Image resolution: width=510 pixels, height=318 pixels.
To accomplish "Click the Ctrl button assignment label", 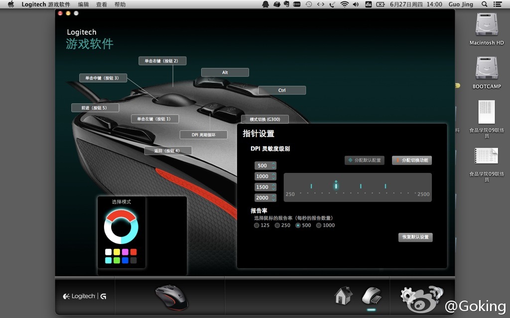I will [282, 90].
